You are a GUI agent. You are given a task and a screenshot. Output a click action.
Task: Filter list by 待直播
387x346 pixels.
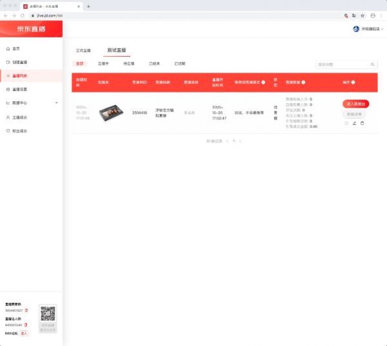[x=129, y=64]
